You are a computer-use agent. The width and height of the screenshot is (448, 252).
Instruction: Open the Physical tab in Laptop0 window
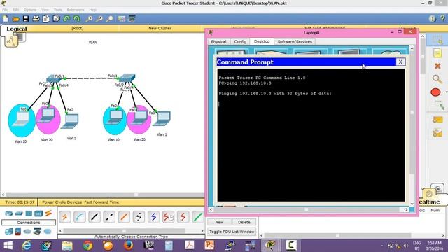pos(218,42)
